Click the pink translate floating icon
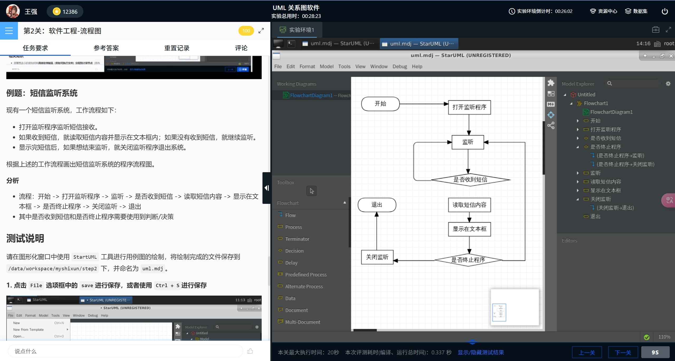 click(x=669, y=200)
